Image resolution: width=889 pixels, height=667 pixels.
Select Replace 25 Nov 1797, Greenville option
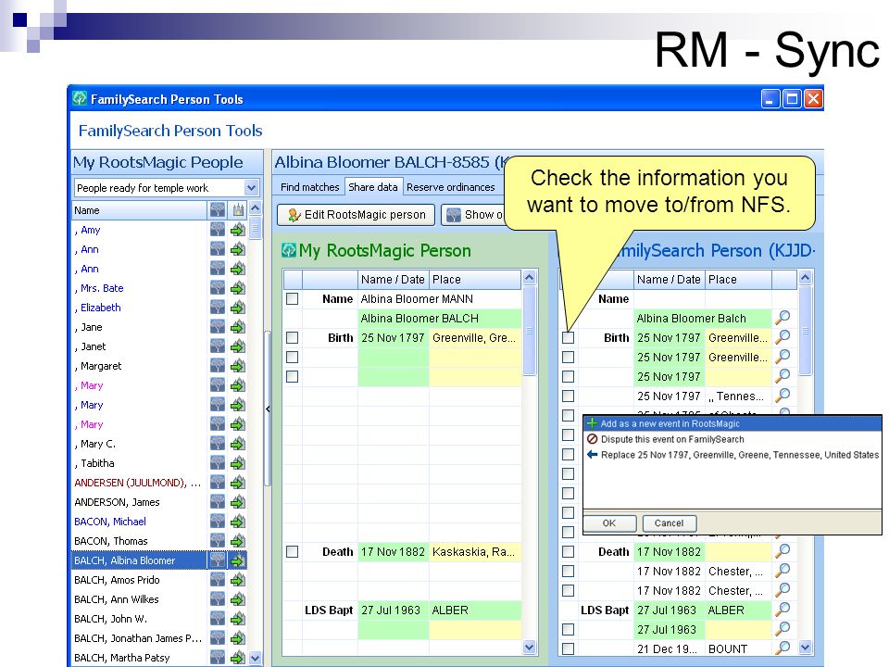(732, 455)
